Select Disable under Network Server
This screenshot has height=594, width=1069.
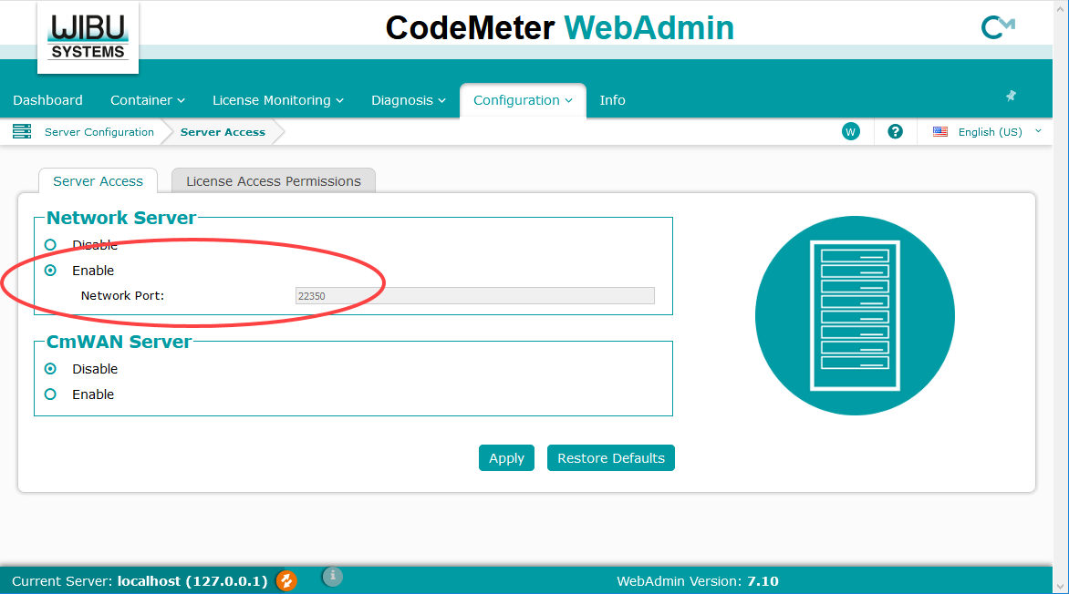[x=51, y=245]
